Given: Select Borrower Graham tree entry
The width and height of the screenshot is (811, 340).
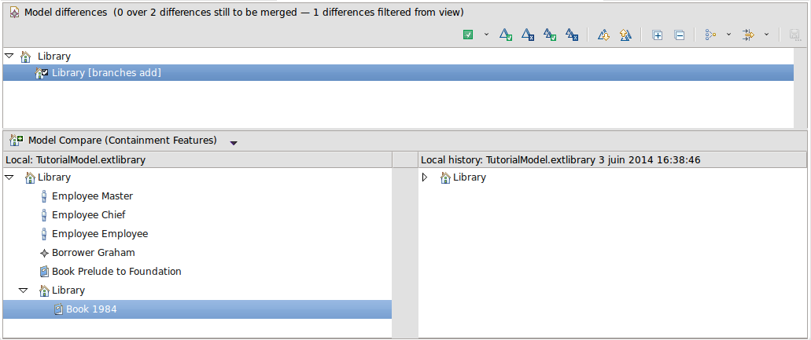Looking at the screenshot, I should 93,253.
